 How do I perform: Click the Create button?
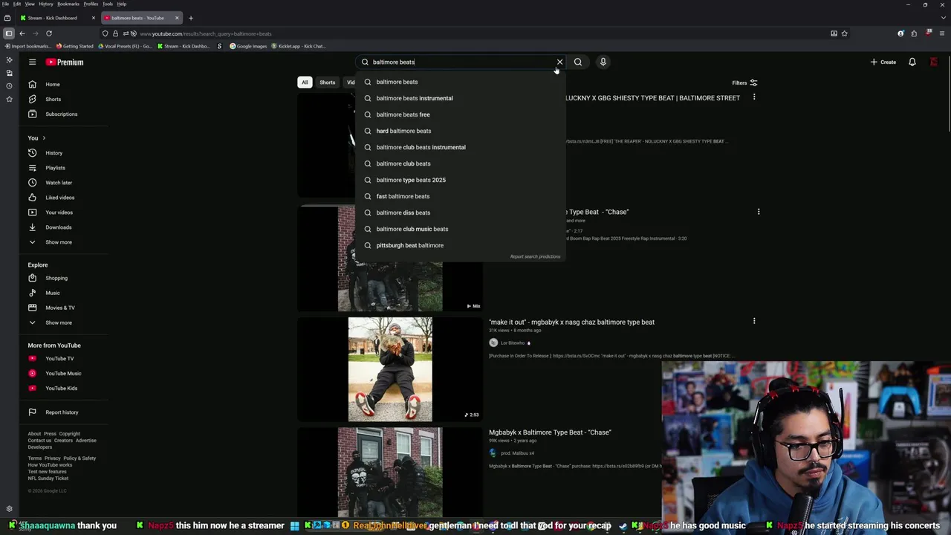coord(884,62)
